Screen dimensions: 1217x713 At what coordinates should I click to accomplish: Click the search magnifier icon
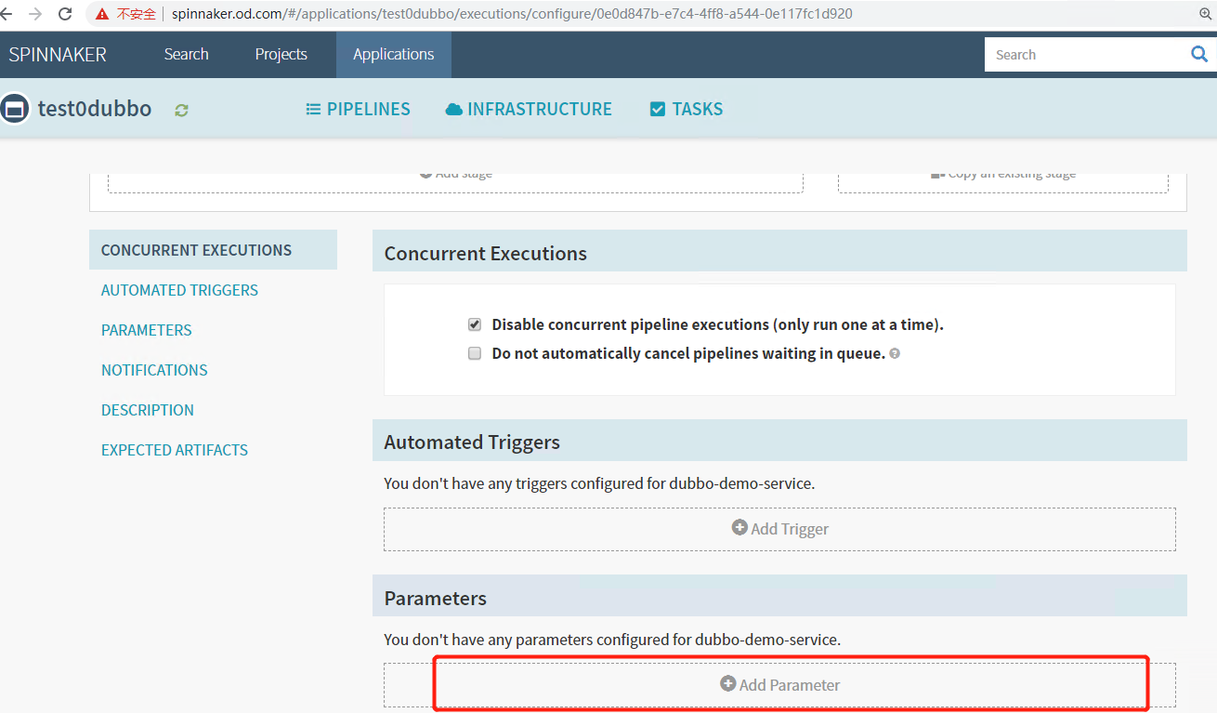pyautogui.click(x=1198, y=55)
